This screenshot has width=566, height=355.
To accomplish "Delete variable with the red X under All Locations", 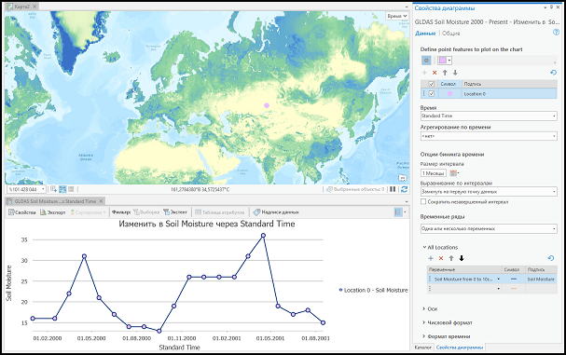I will click(x=441, y=258).
